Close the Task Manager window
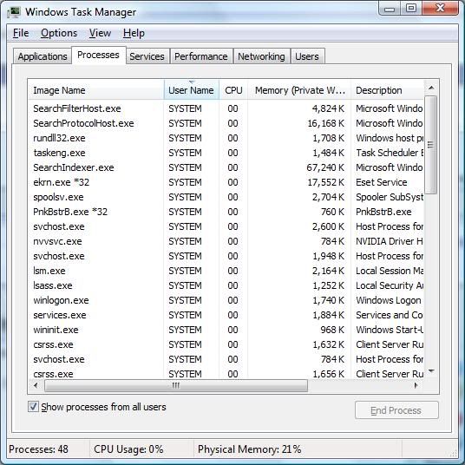Screen dimensions: 465x465 tap(440, 9)
